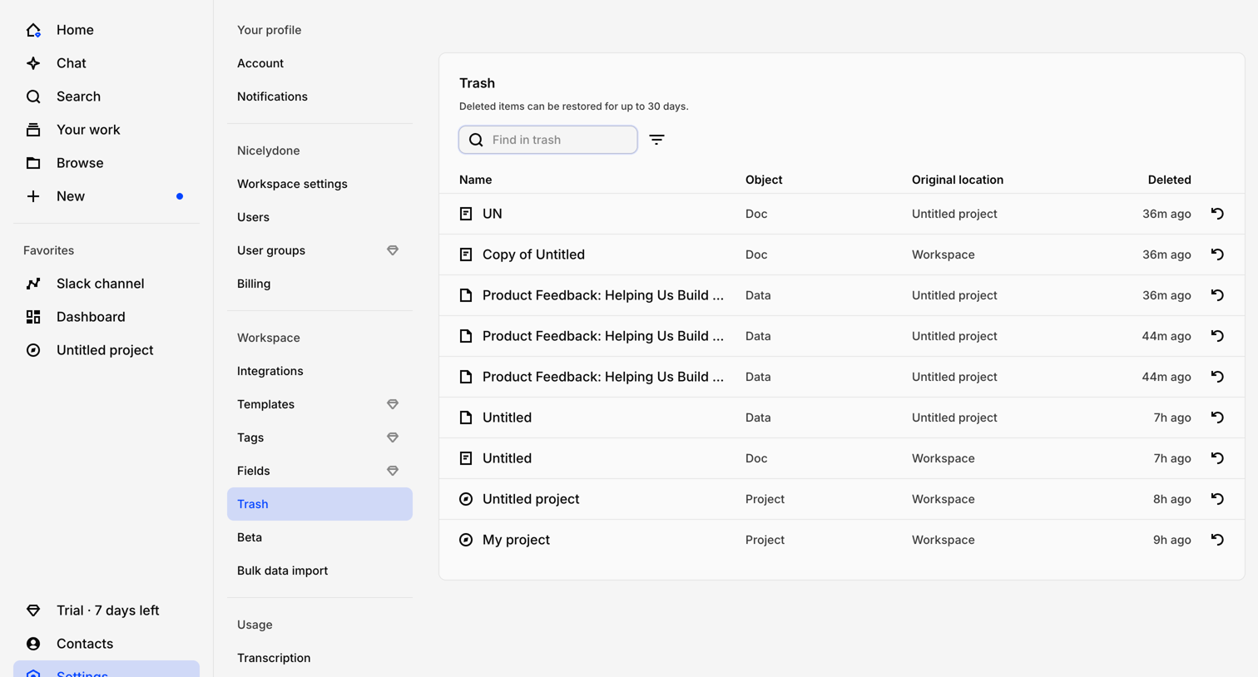Viewport: 1258px width, 677px height.
Task: Click 'Copy of Untitled' name
Action: click(533, 254)
